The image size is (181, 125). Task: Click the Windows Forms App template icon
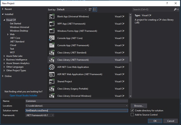[x=52, y=31]
